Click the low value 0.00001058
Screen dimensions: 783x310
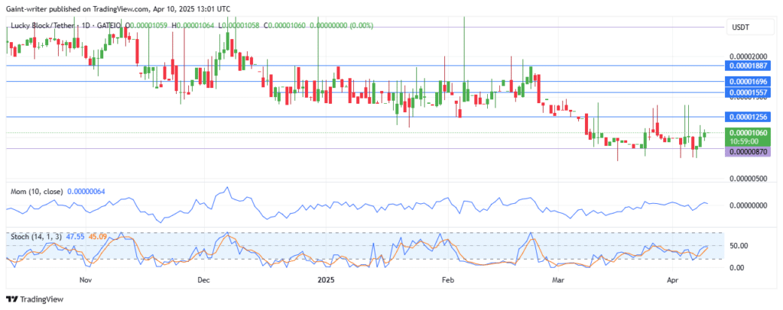coord(242,25)
